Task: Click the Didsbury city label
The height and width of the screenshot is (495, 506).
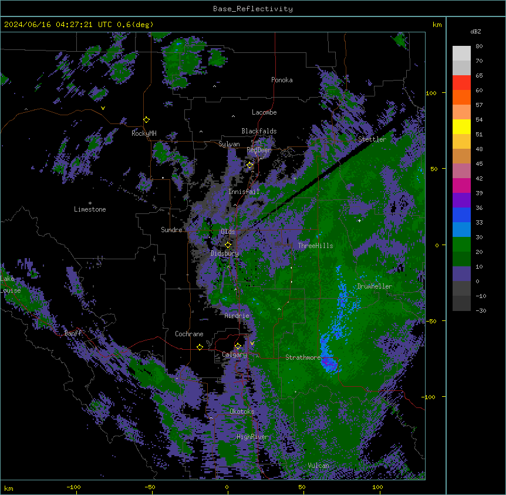Action: (x=225, y=253)
